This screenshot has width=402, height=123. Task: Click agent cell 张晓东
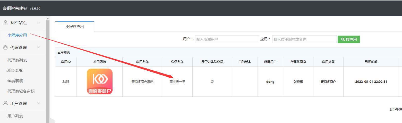[x=298, y=82]
